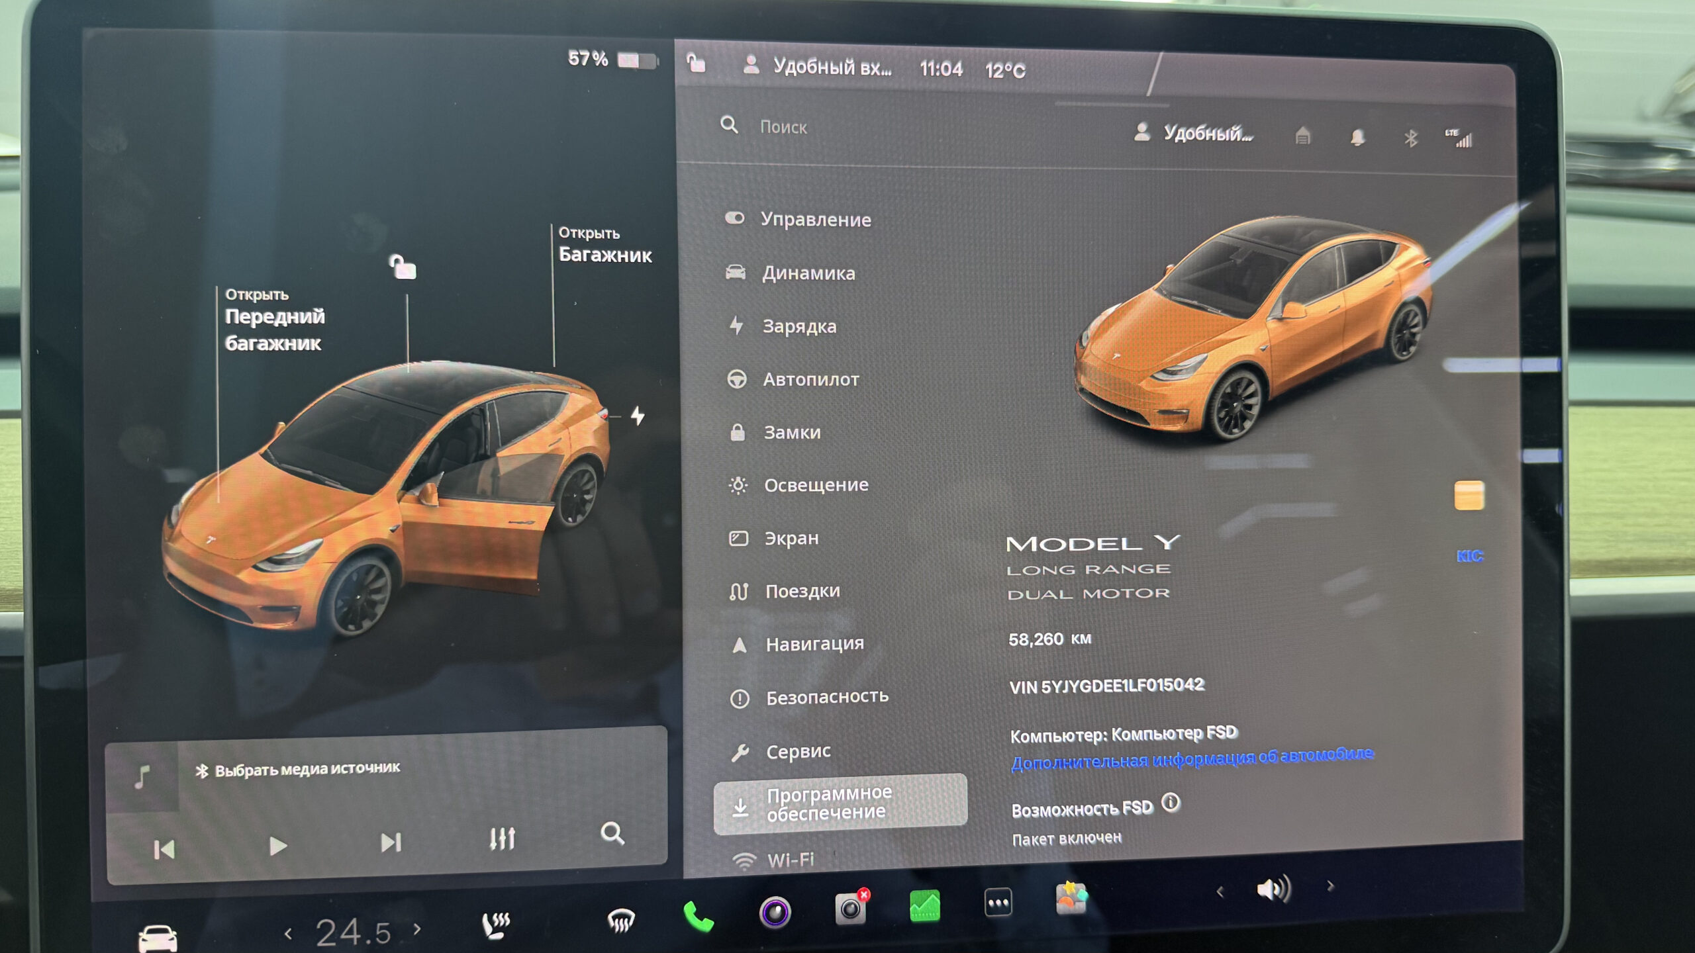1695x953 pixels.
Task: Open the Замки locks section
Action: click(x=775, y=432)
